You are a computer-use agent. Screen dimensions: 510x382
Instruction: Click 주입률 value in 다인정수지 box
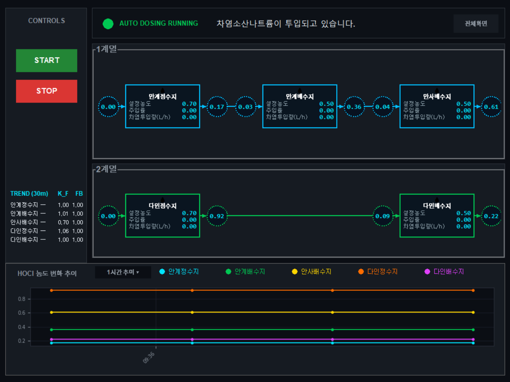click(189, 219)
